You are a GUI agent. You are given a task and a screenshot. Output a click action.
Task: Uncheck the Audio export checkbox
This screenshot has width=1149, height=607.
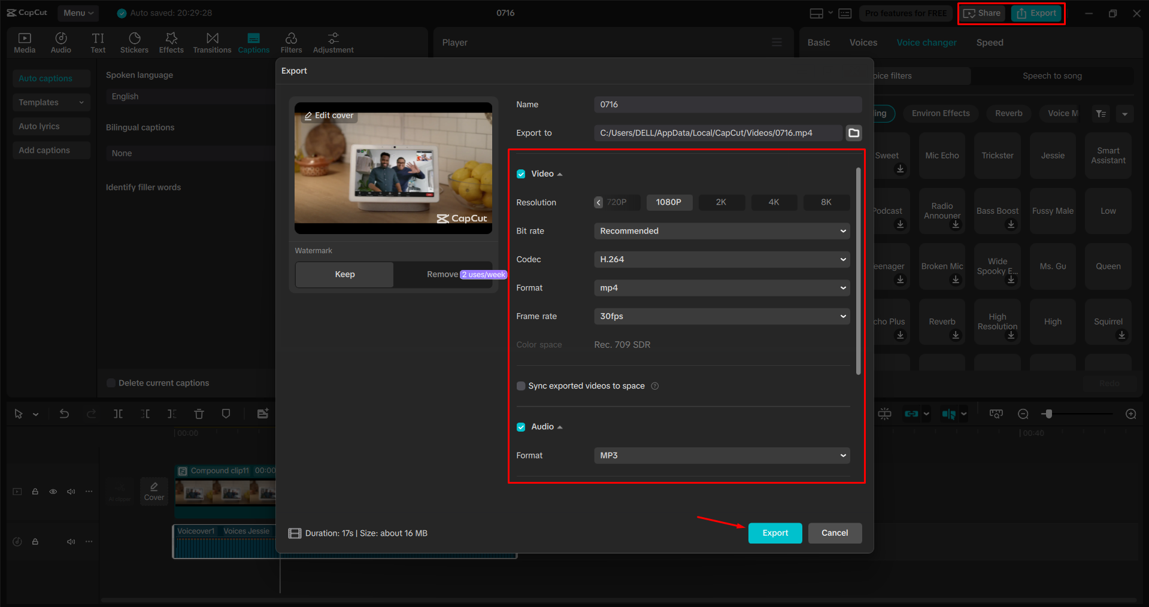[521, 426]
